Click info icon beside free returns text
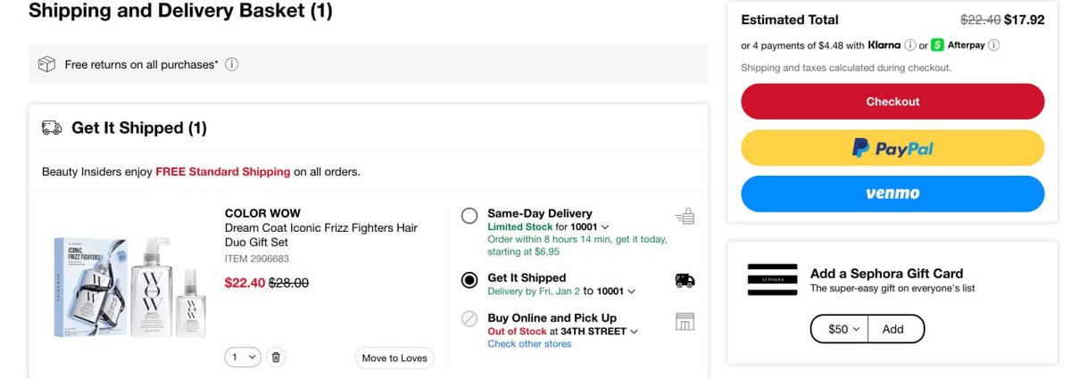The image size is (1071, 379). (x=231, y=64)
